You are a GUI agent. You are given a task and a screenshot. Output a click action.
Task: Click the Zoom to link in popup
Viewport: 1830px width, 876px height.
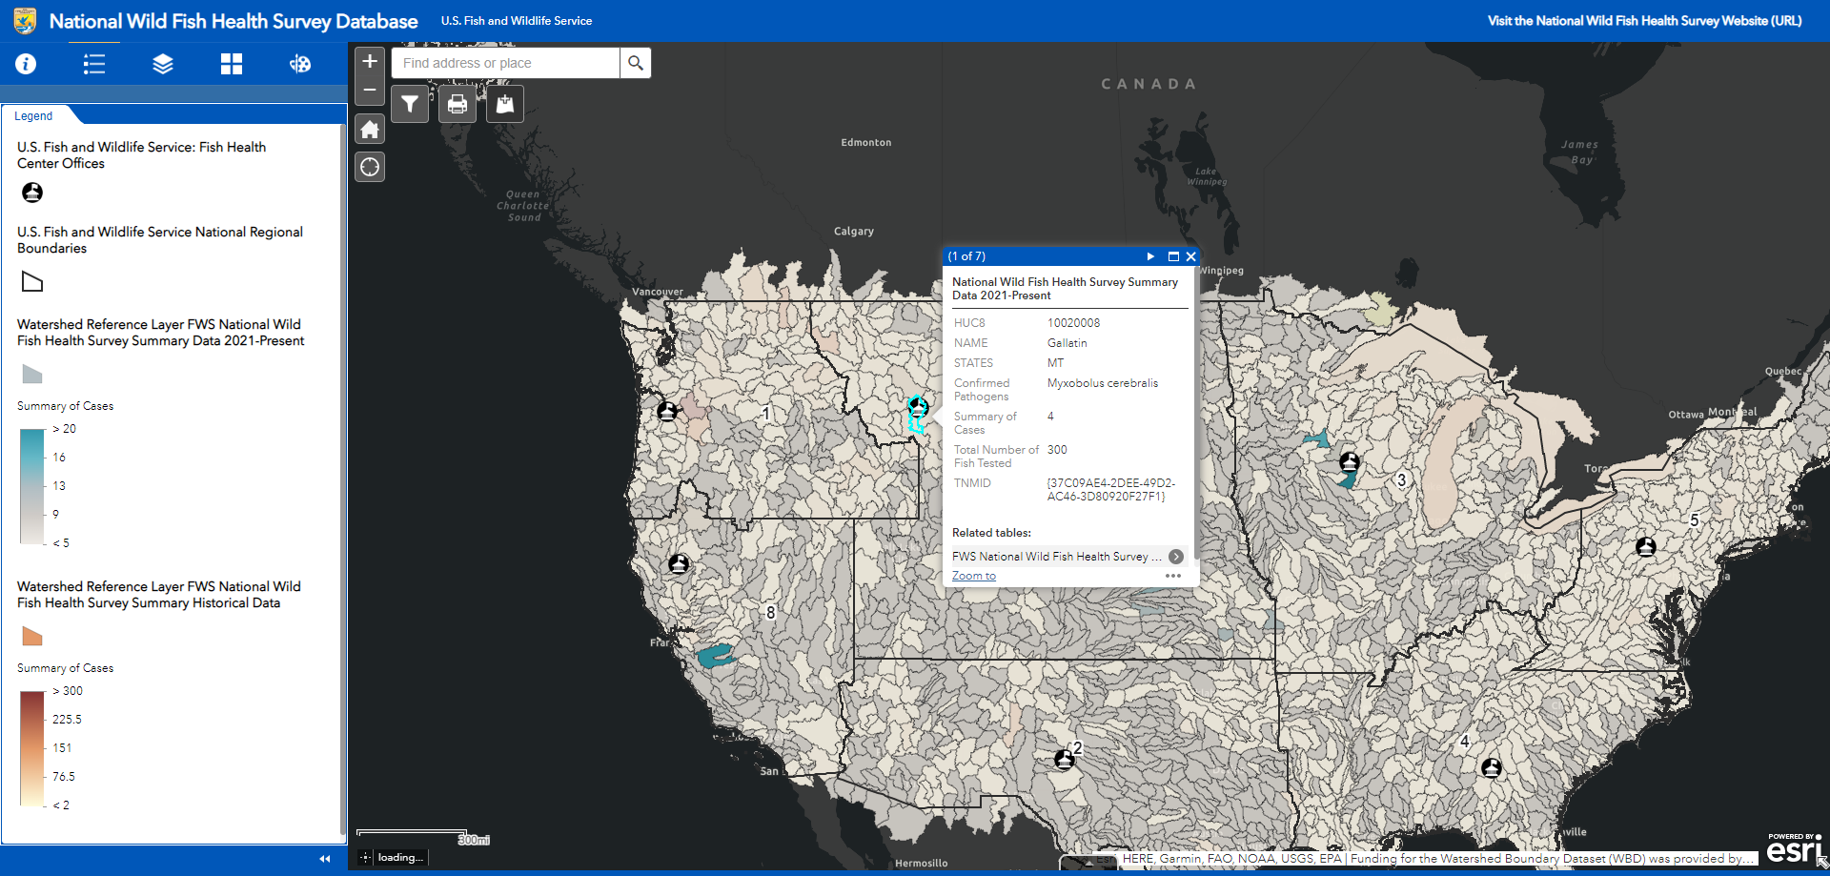pyautogui.click(x=973, y=576)
